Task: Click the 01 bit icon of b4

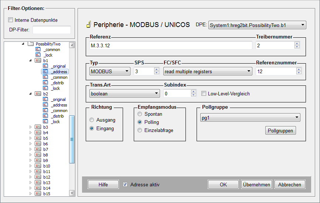Action: pyautogui.click(x=38, y=132)
